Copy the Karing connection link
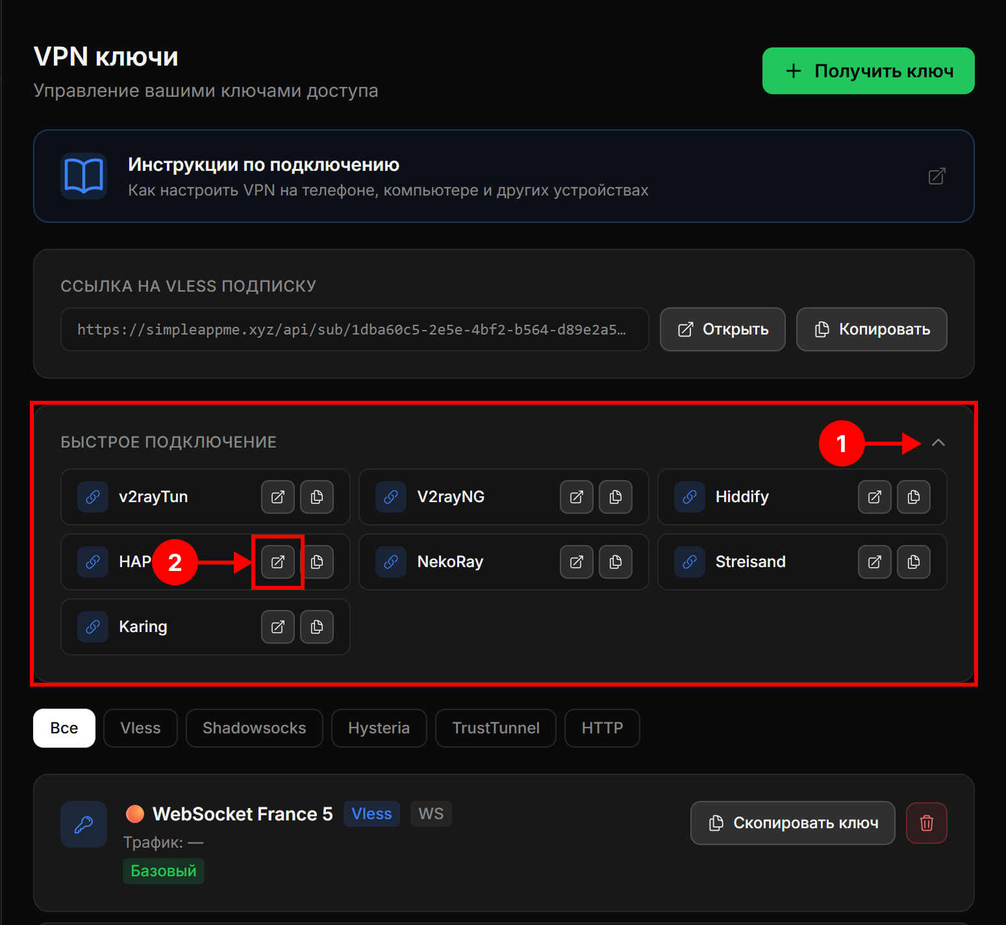Image resolution: width=1006 pixels, height=925 pixels. (317, 627)
